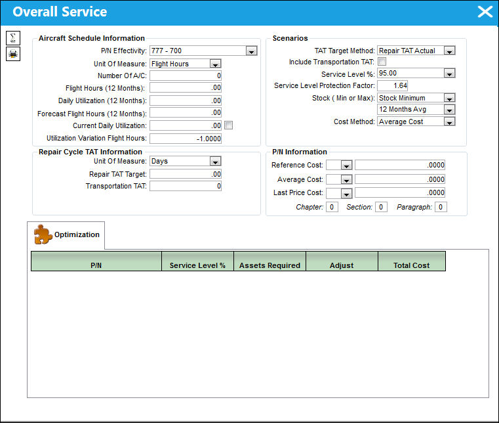The width and height of the screenshot is (499, 423).
Task: Click the printer icon
Action: click(x=13, y=54)
